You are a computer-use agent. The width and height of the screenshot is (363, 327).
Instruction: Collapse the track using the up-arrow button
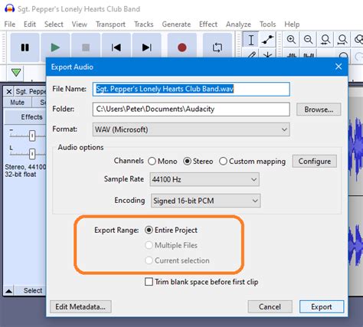point(8,291)
